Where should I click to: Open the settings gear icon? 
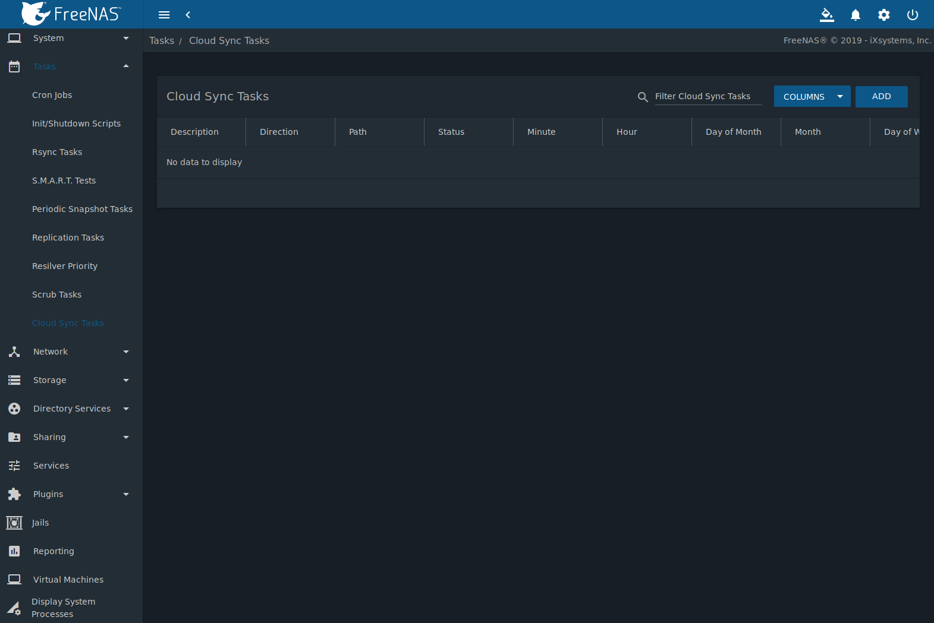pyautogui.click(x=884, y=15)
